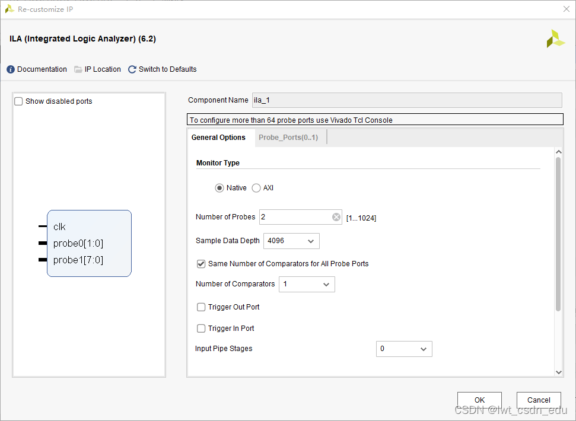Screen dimensions: 576x421
Task: Click the vertical scrollbar thumb
Action: [x=558, y=234]
